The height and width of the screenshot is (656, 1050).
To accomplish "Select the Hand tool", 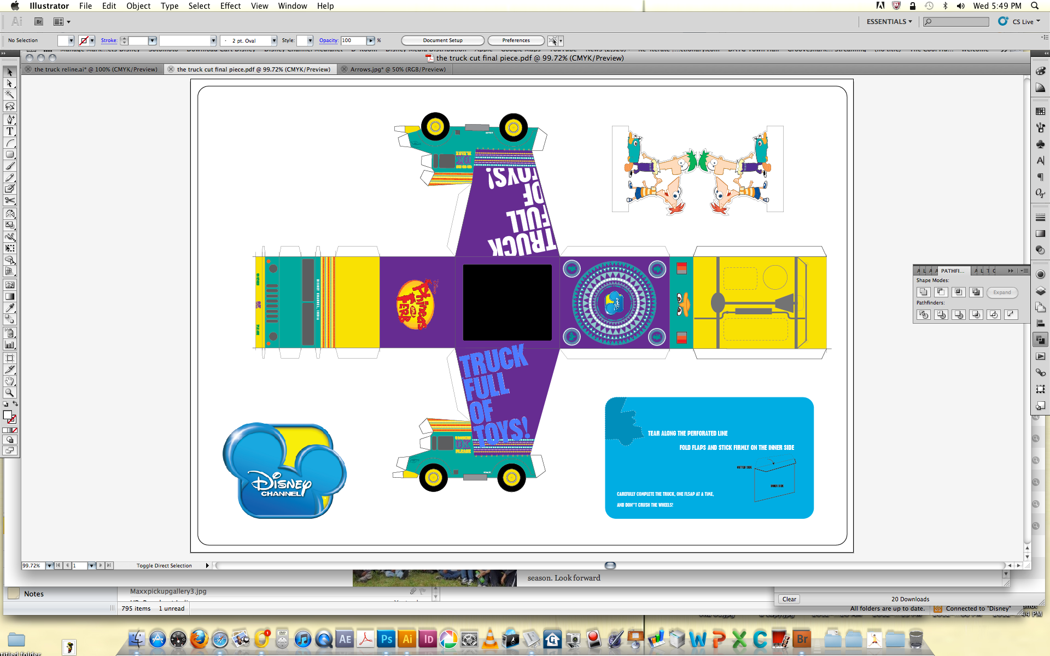I will 9,381.
